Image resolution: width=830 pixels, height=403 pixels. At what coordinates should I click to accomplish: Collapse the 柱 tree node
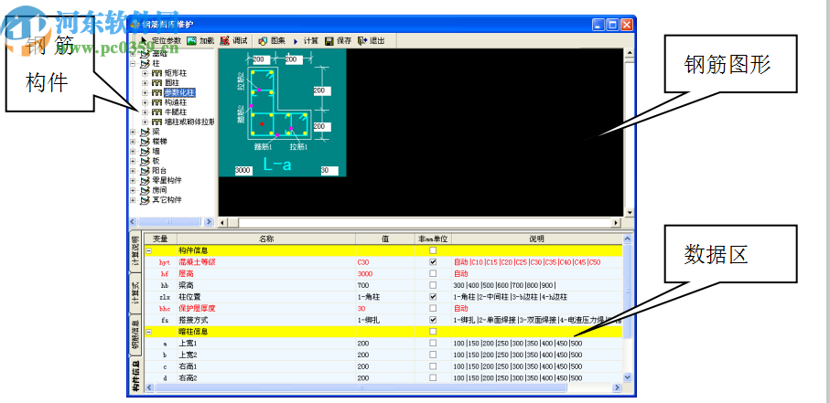coord(133,63)
